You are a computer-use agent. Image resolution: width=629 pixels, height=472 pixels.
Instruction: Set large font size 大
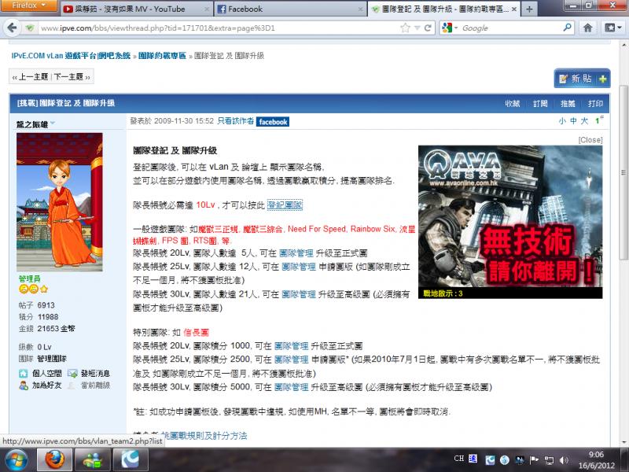(584, 121)
